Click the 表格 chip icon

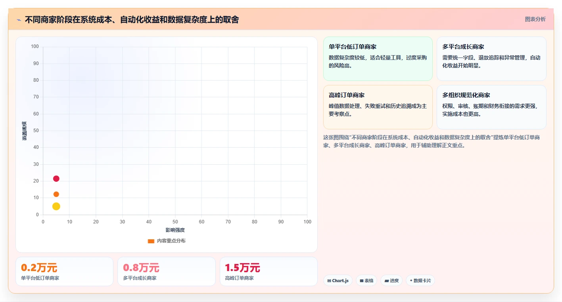point(362,281)
